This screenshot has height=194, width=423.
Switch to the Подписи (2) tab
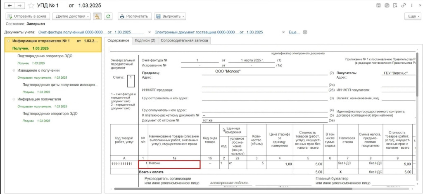[145, 41]
